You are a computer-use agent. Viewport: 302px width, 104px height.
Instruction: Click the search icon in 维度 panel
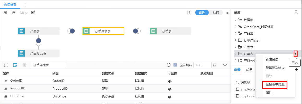(x=297, y=12)
